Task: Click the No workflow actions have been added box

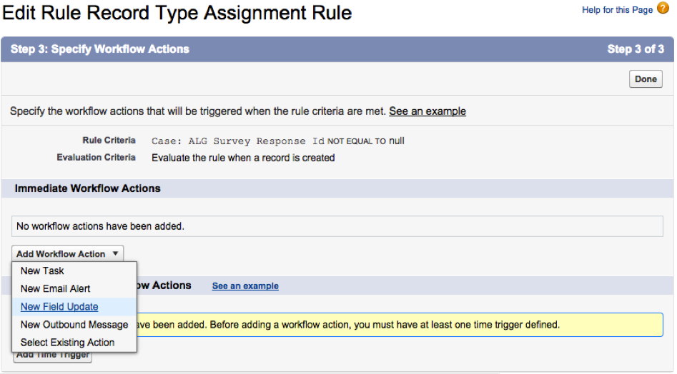Action: click(337, 226)
